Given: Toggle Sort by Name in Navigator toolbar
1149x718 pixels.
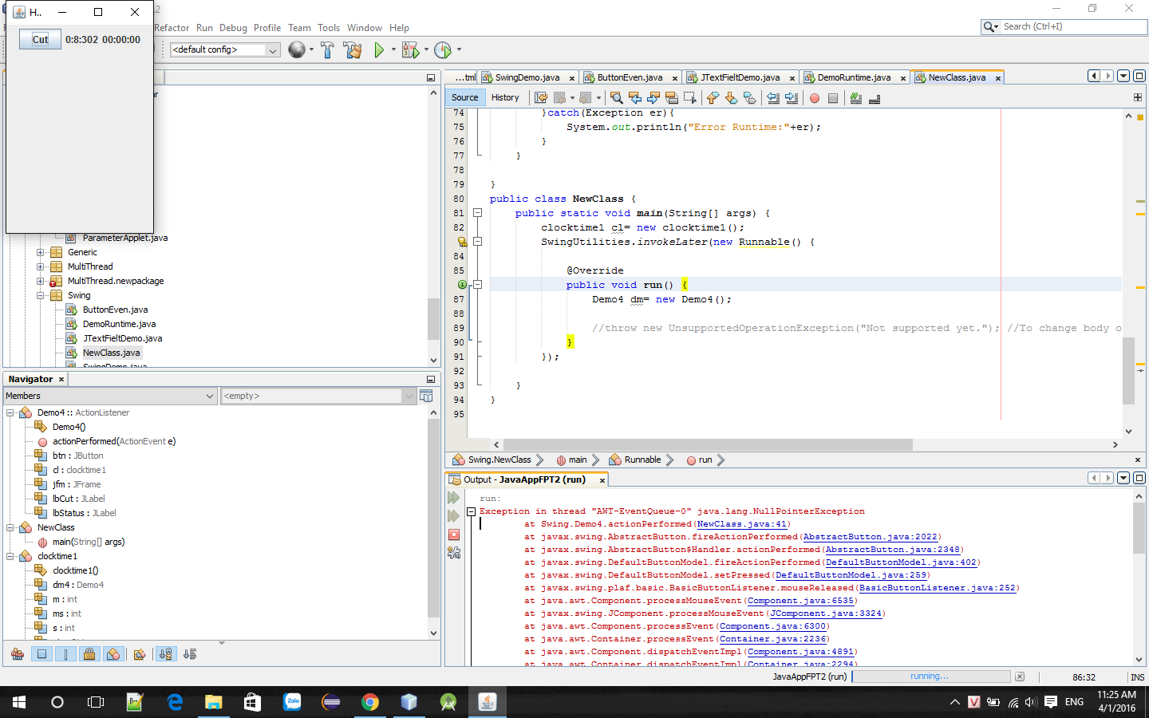Looking at the screenshot, I should tap(165, 654).
